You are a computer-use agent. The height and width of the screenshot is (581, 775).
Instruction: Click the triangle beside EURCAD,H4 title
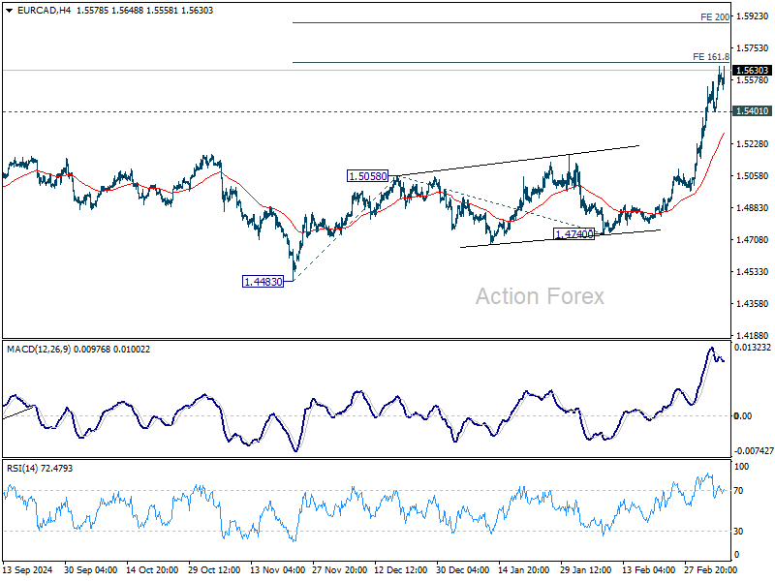(x=10, y=11)
